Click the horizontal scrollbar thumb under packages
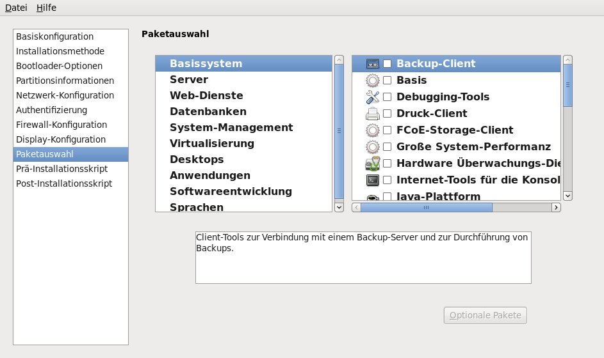 click(x=426, y=207)
